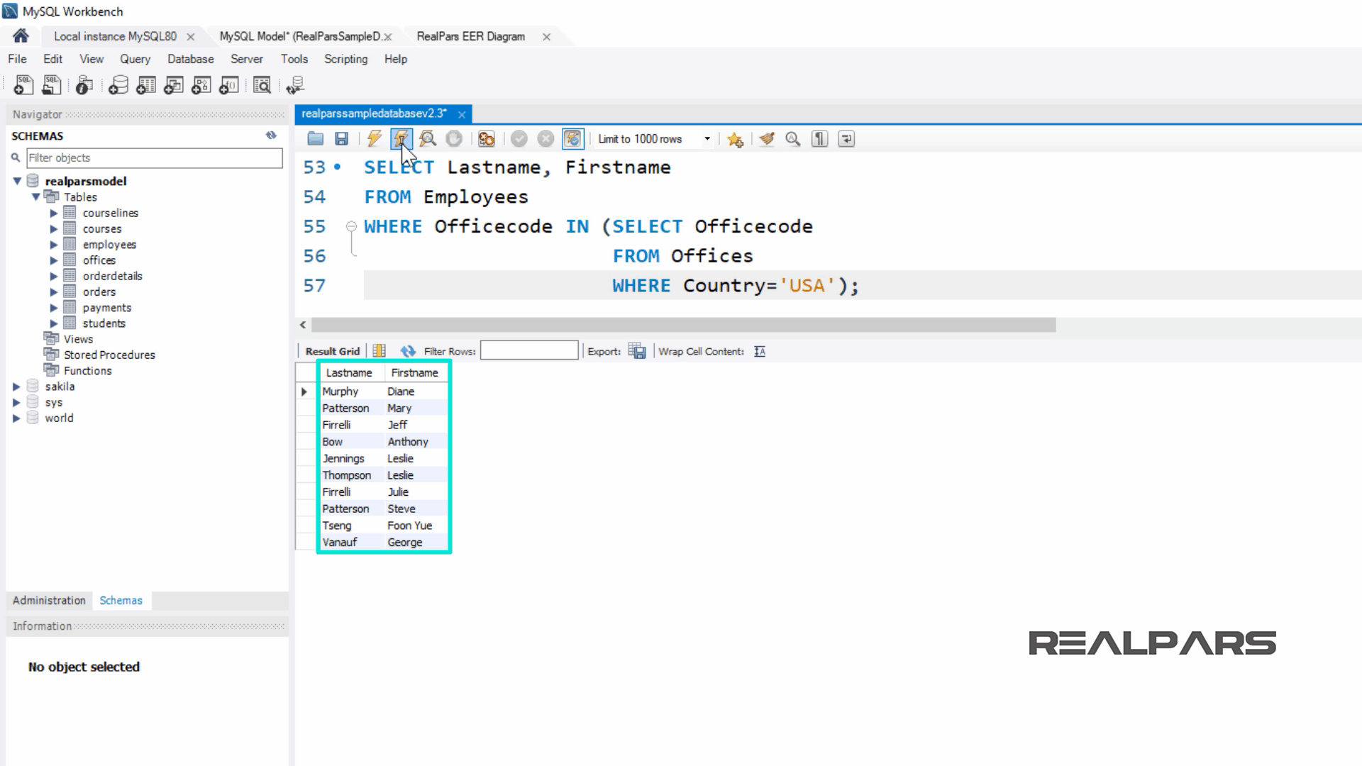Image resolution: width=1362 pixels, height=766 pixels.
Task: Create a new SQL tab for executing queries
Action: (23, 85)
